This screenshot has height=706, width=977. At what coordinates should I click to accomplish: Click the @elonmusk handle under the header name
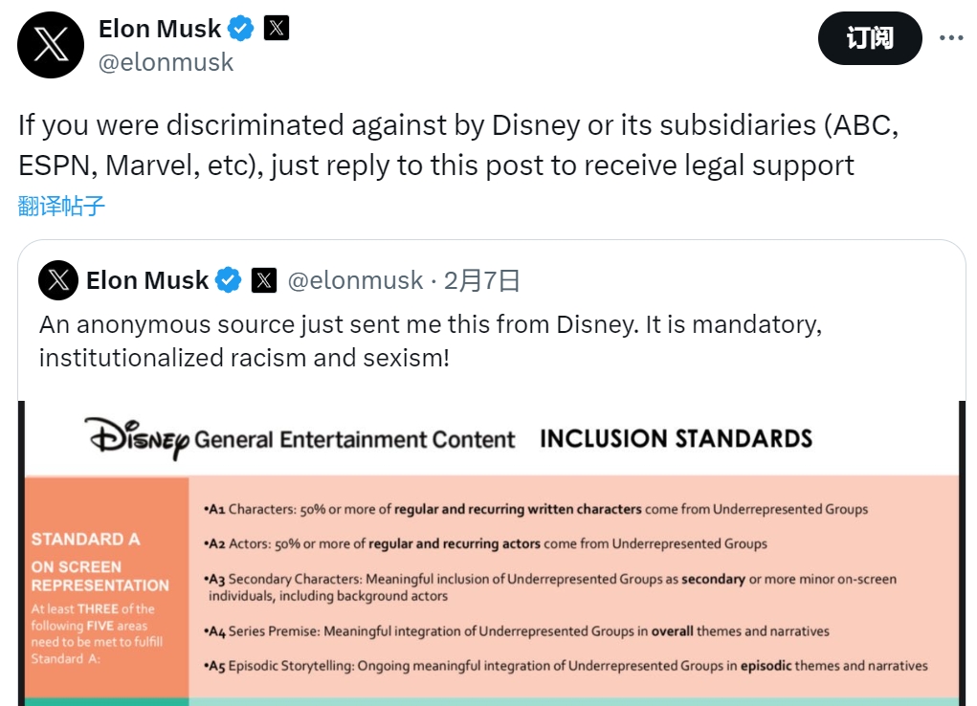point(166,62)
